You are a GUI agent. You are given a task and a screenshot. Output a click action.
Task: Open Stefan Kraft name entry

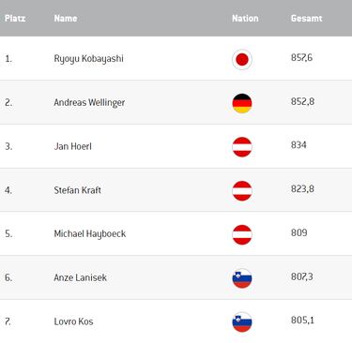click(77, 190)
